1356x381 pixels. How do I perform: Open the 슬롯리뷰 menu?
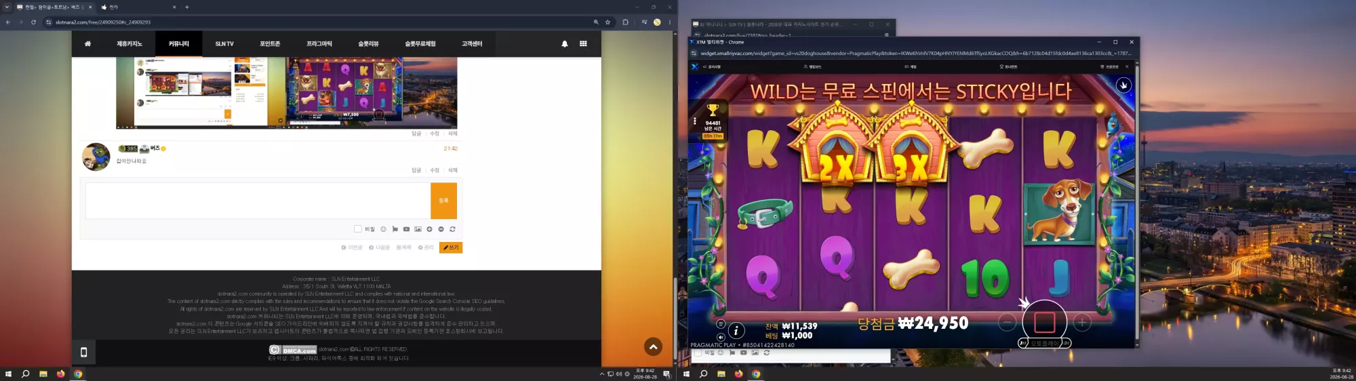(368, 43)
